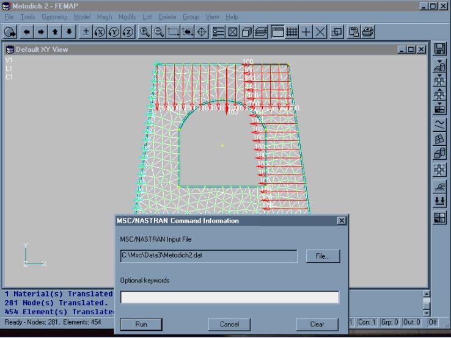Click the 3D box view style icon
Viewport: 451px width, 338px height.
tap(246, 32)
